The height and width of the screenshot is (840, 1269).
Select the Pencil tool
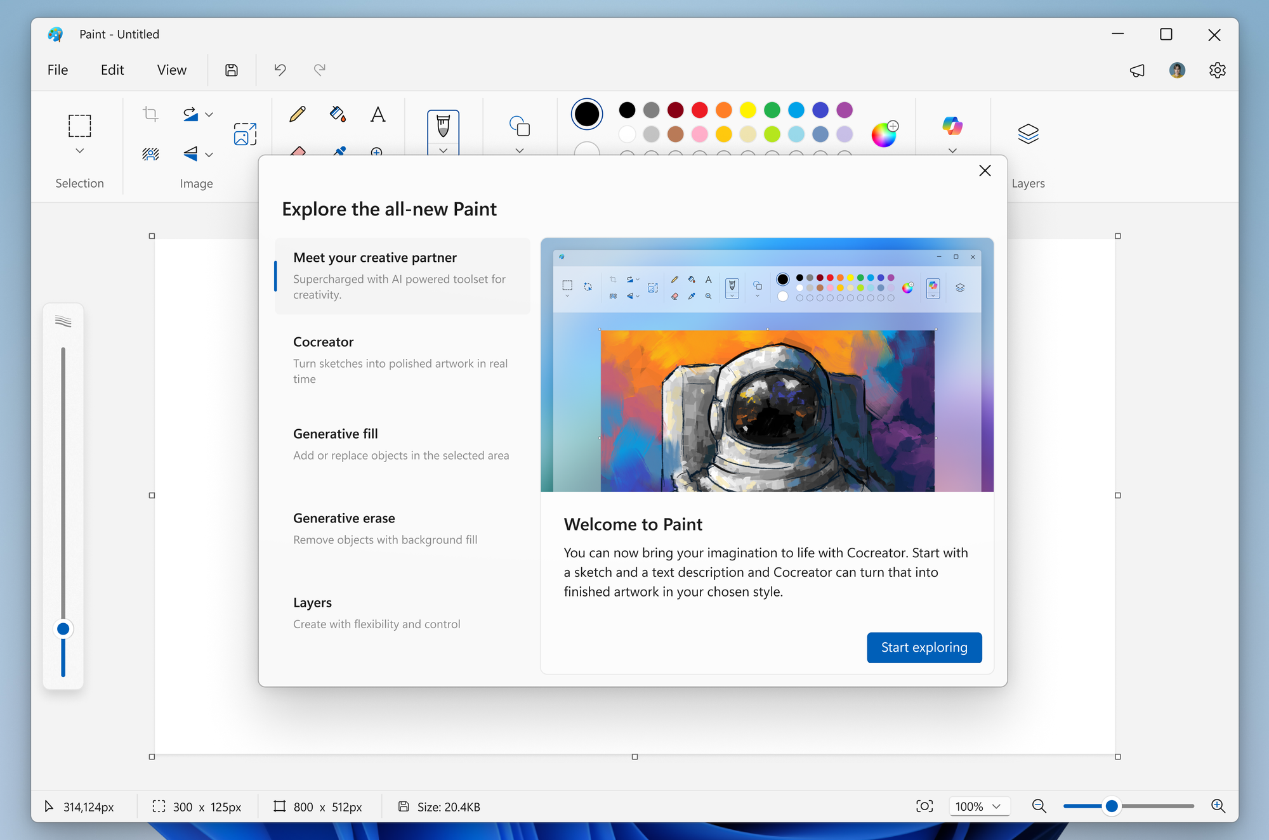click(296, 115)
